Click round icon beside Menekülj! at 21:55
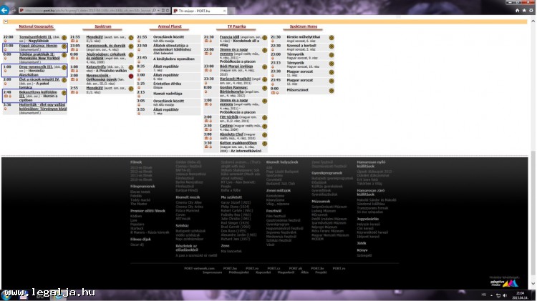537x301 pixels. (x=130, y=37)
